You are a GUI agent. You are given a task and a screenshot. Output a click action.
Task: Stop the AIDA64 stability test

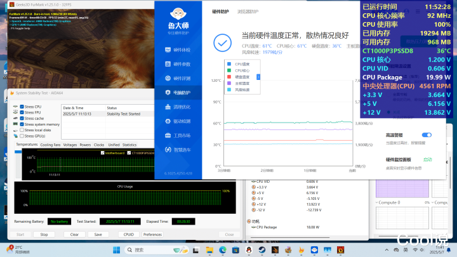click(x=44, y=235)
